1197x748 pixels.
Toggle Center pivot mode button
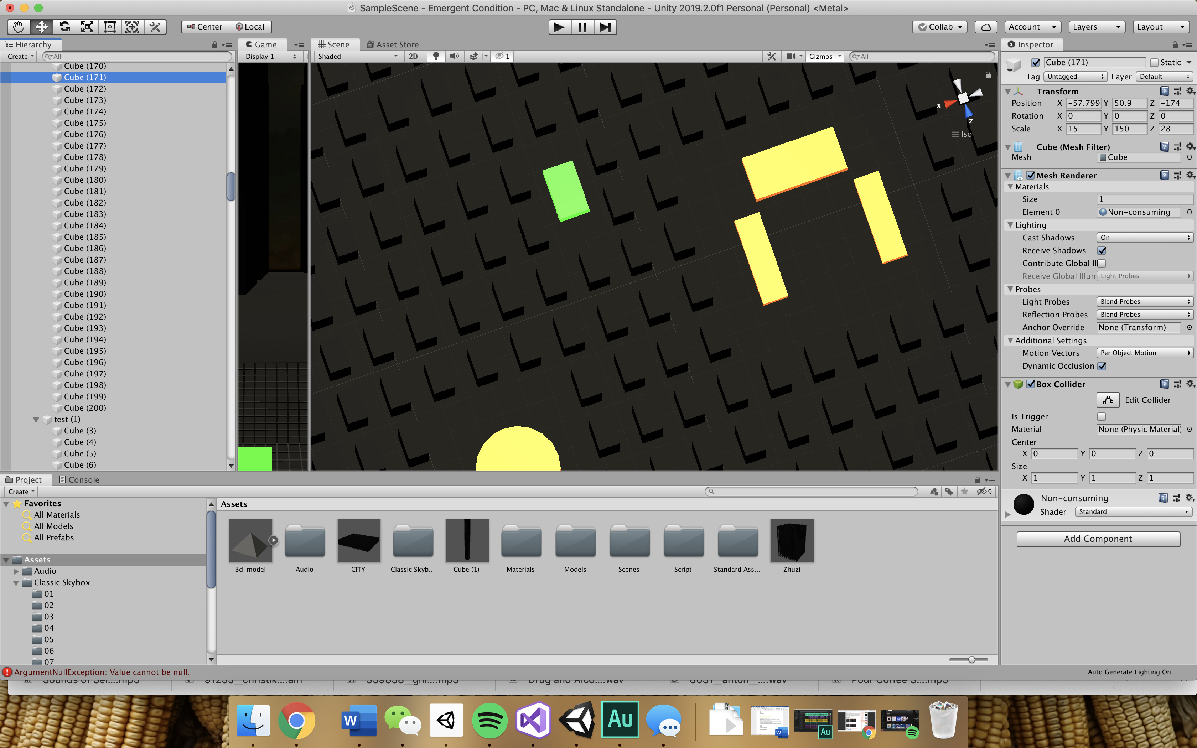[x=204, y=27]
